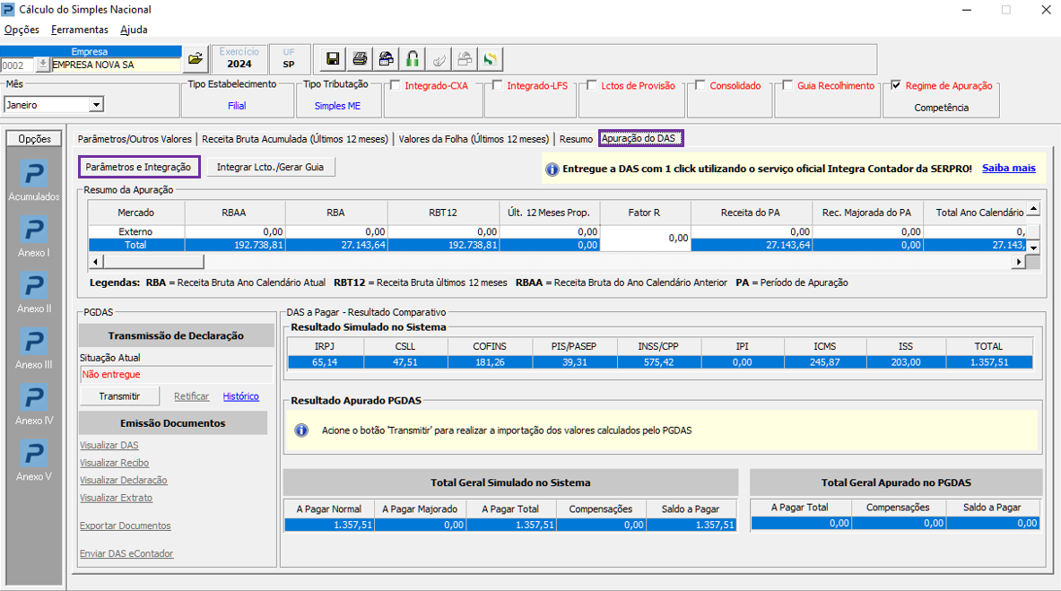The height and width of the screenshot is (591, 1061).
Task: Click the down arrow of the table's vertical scrollbar
Action: [1033, 247]
